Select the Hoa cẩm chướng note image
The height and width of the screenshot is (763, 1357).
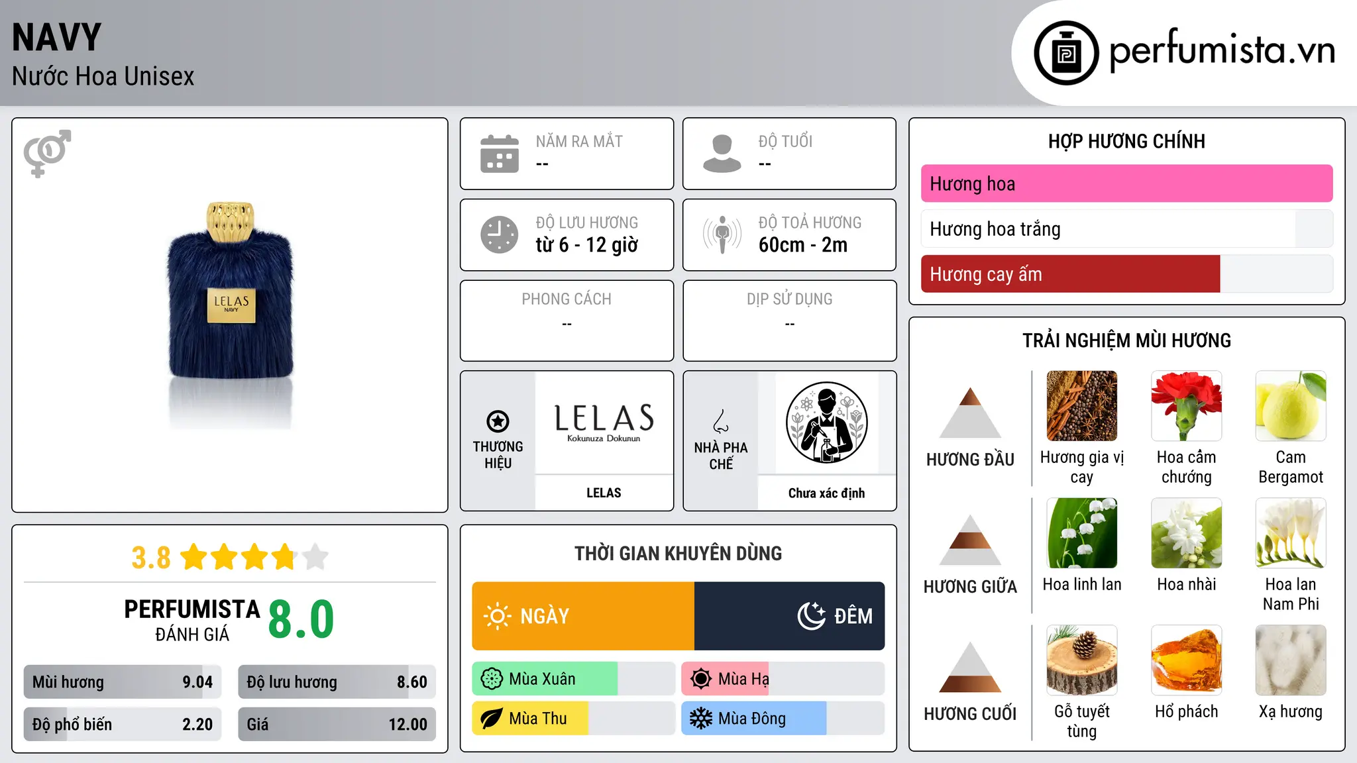point(1187,406)
